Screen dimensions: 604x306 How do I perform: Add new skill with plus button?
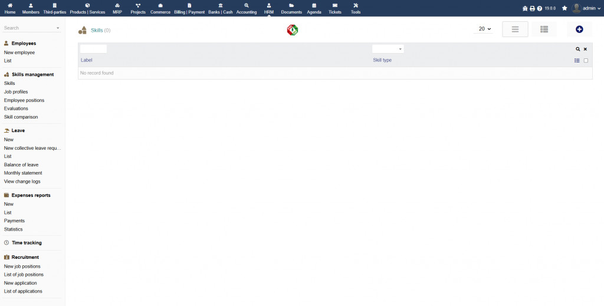(579, 29)
